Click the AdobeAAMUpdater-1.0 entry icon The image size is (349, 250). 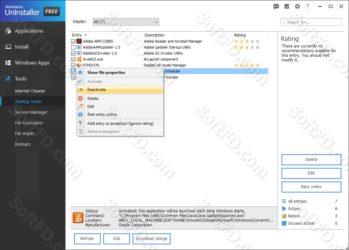[x=79, y=47]
